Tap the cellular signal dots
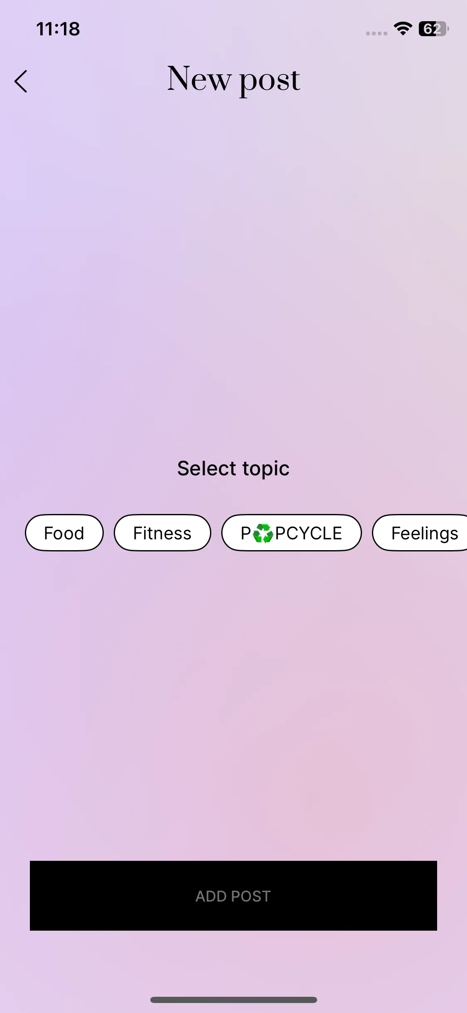The height and width of the screenshot is (1013, 467). click(x=377, y=33)
